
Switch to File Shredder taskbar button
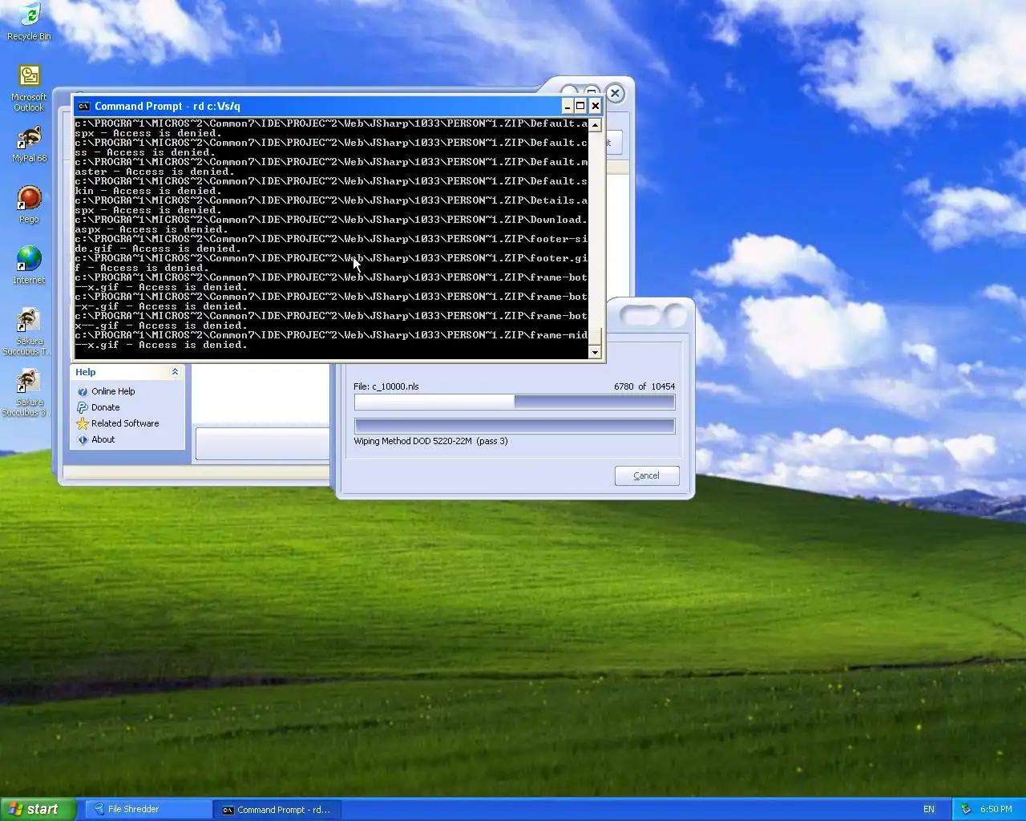coord(147,809)
